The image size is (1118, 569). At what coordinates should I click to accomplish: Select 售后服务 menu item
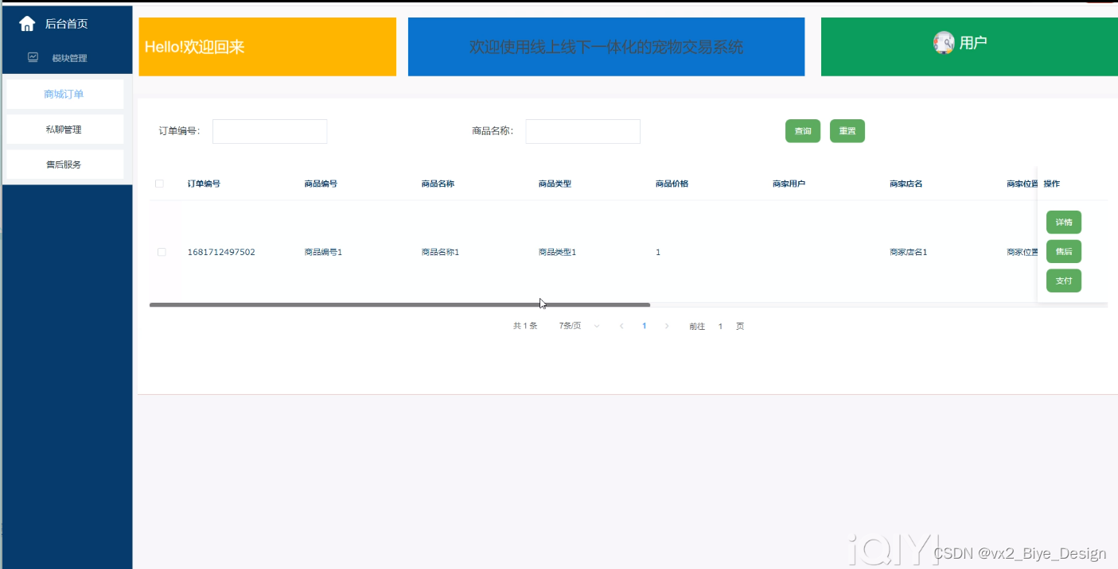[x=64, y=165]
